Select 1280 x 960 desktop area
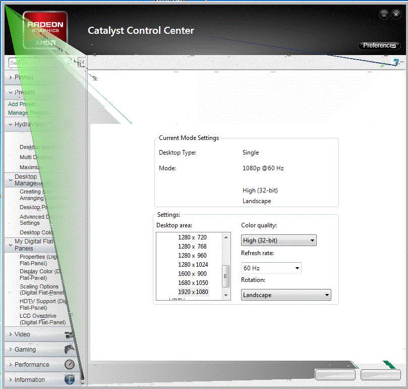Viewport: 408px width, 389px height. tap(192, 256)
